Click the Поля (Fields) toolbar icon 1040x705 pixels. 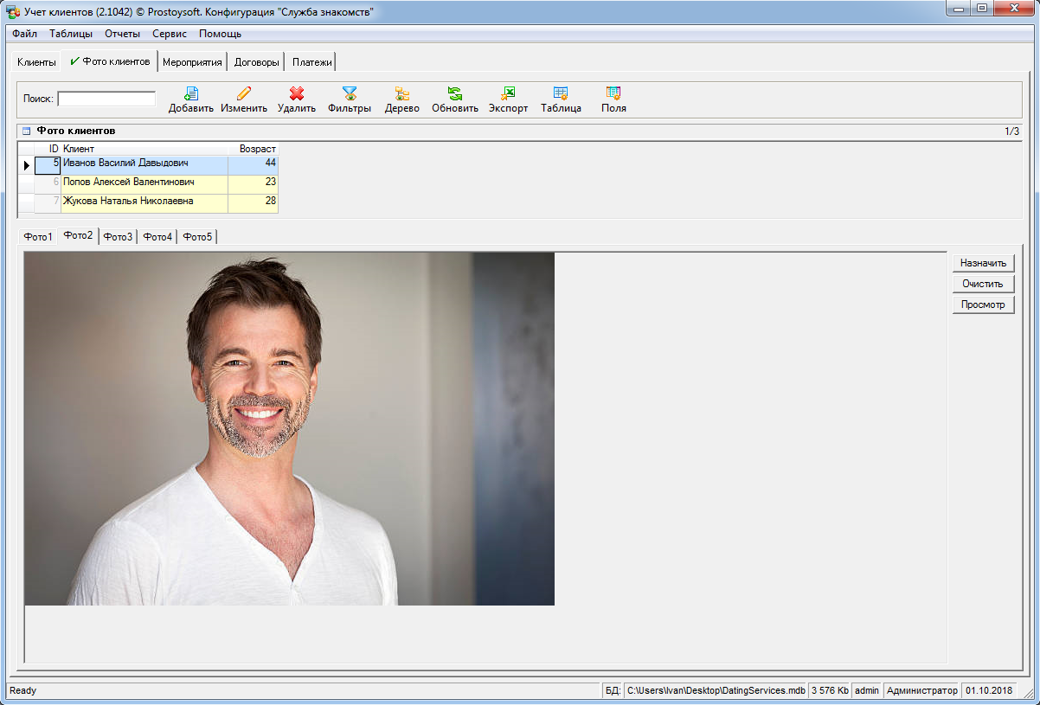click(613, 94)
